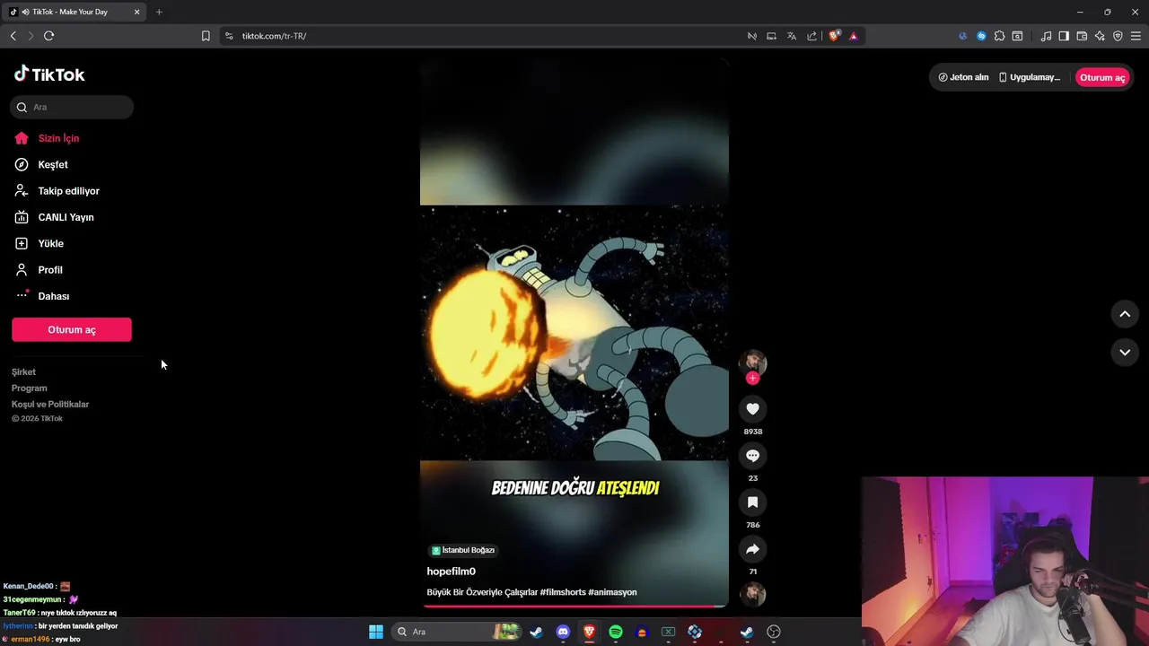Open Discord from the taskbar
This screenshot has width=1149, height=646.
tap(563, 632)
